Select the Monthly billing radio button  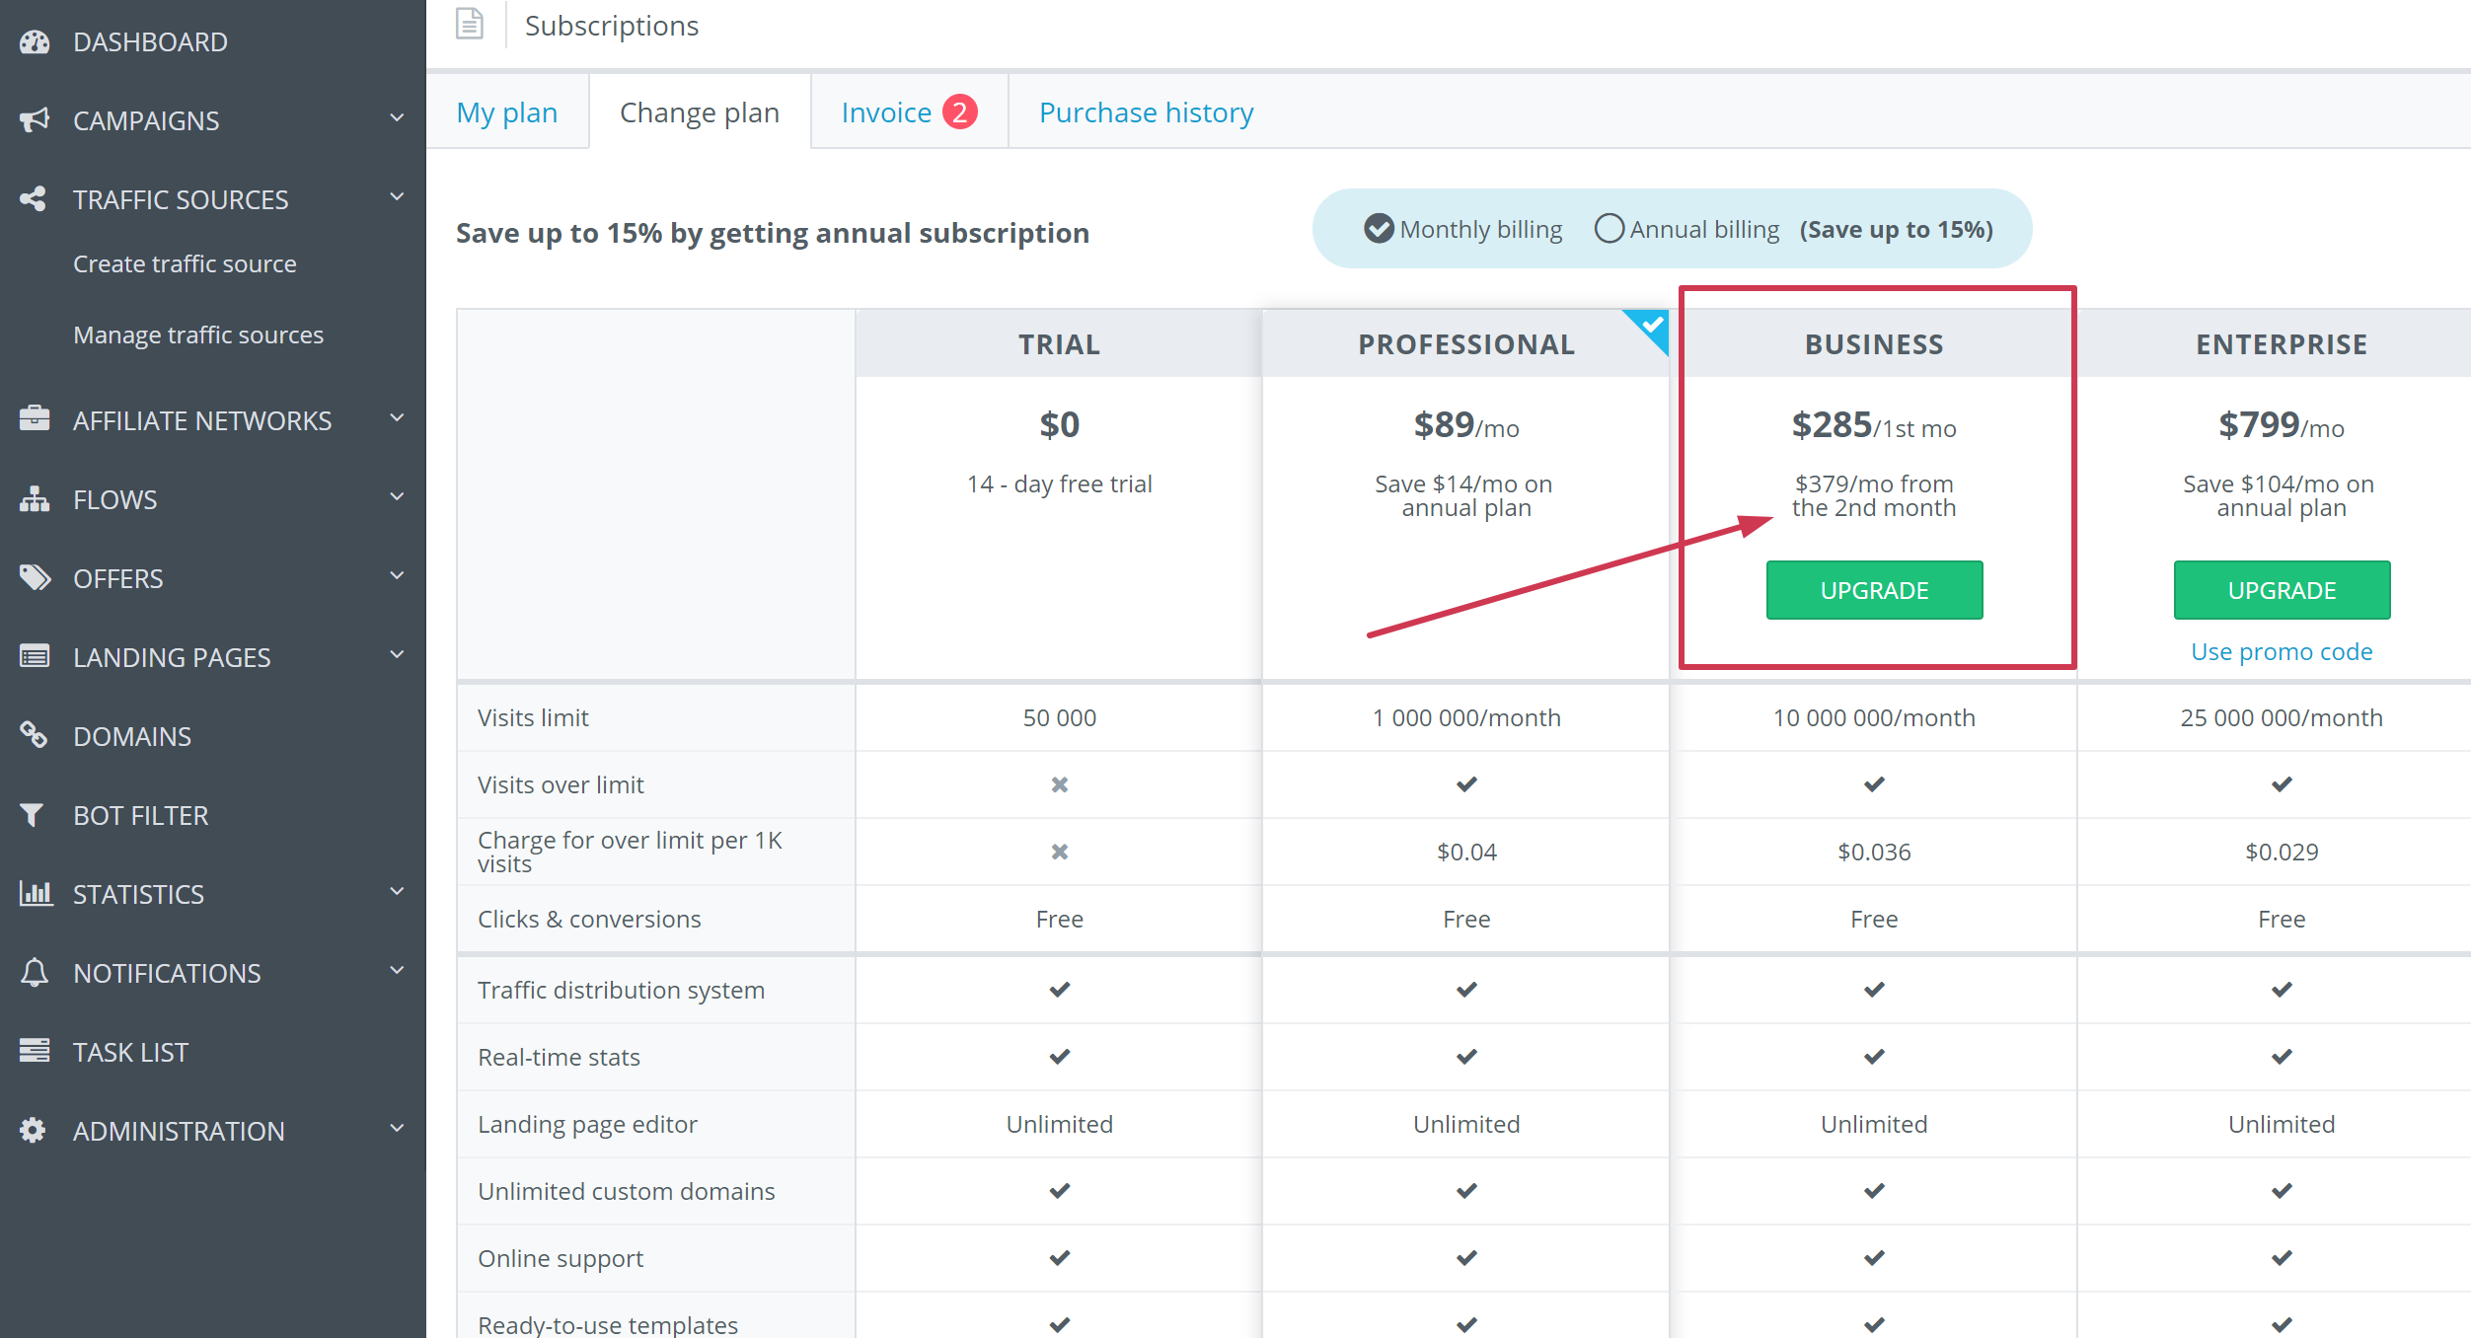(x=1378, y=228)
